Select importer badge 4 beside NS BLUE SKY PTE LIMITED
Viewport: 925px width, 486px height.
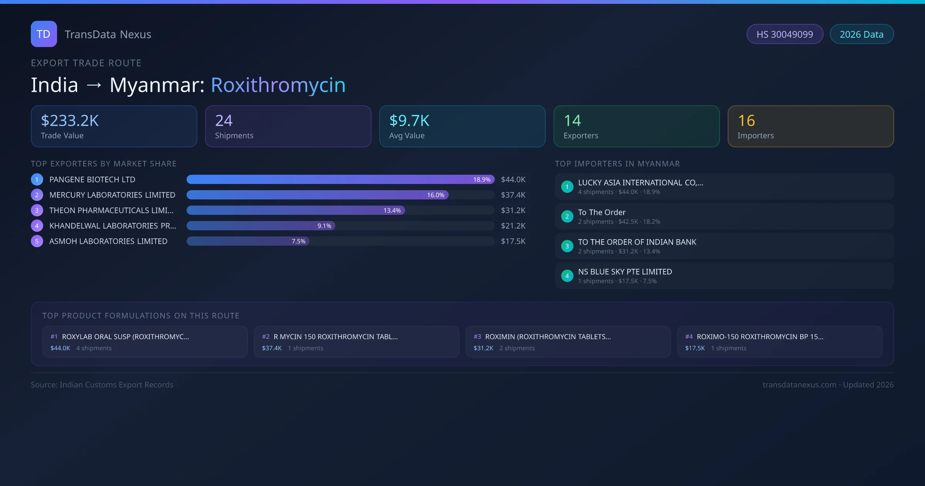click(567, 276)
